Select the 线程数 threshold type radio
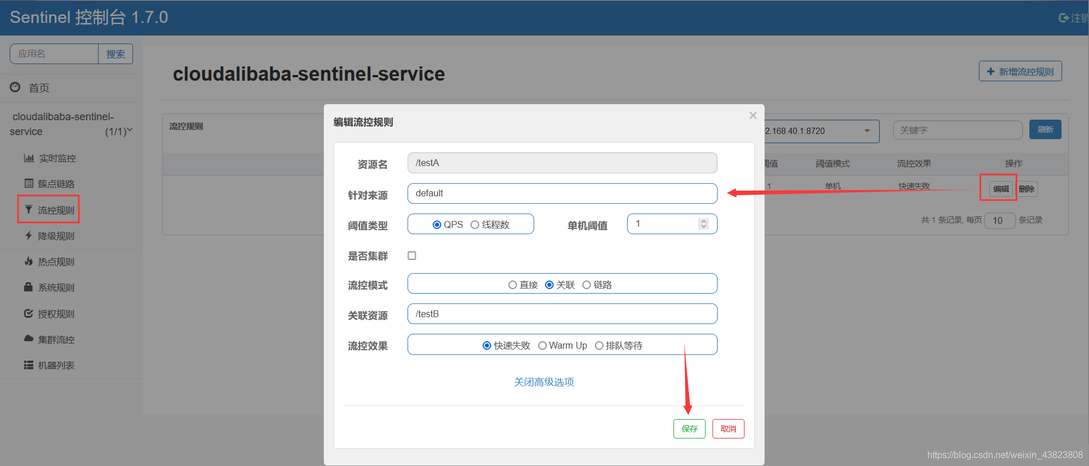Viewport: 1089px width, 466px height. point(475,224)
